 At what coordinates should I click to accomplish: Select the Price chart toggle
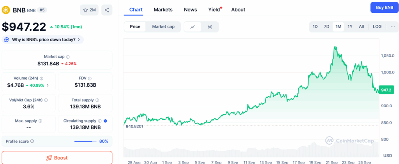135,27
